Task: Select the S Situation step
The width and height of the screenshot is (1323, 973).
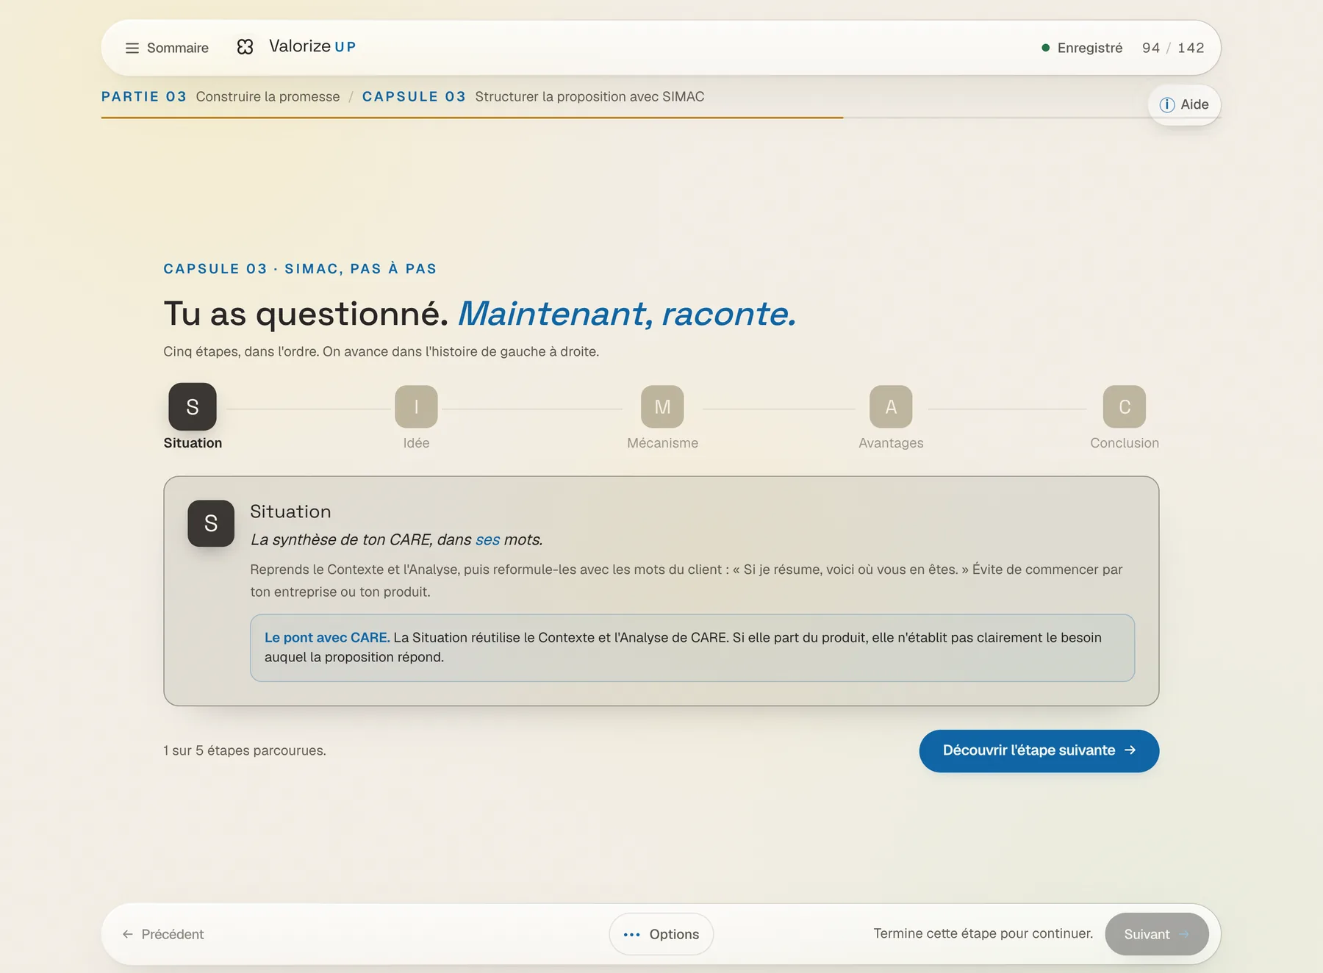Action: 193,417
